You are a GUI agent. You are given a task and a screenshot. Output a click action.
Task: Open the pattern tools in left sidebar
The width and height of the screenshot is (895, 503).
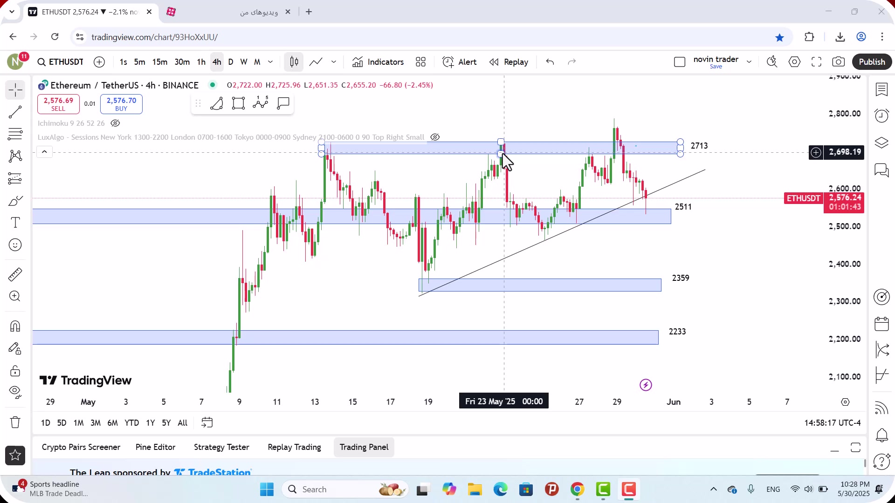click(x=15, y=156)
